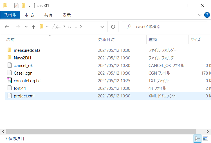Refresh the folder view

coord(113,27)
